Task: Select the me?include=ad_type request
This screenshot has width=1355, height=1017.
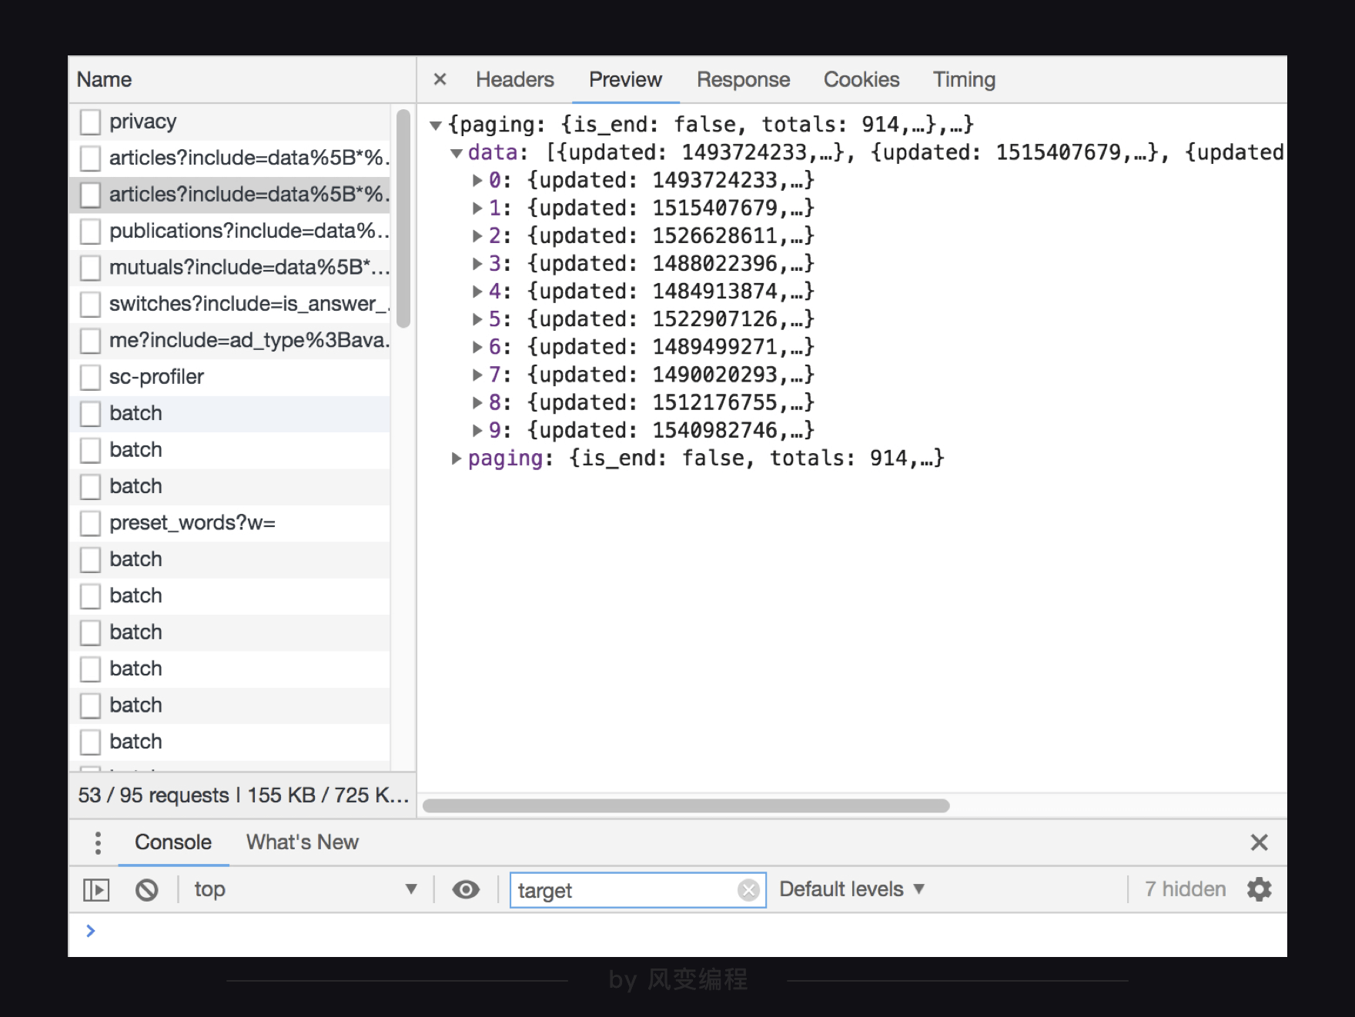Action: click(229, 341)
